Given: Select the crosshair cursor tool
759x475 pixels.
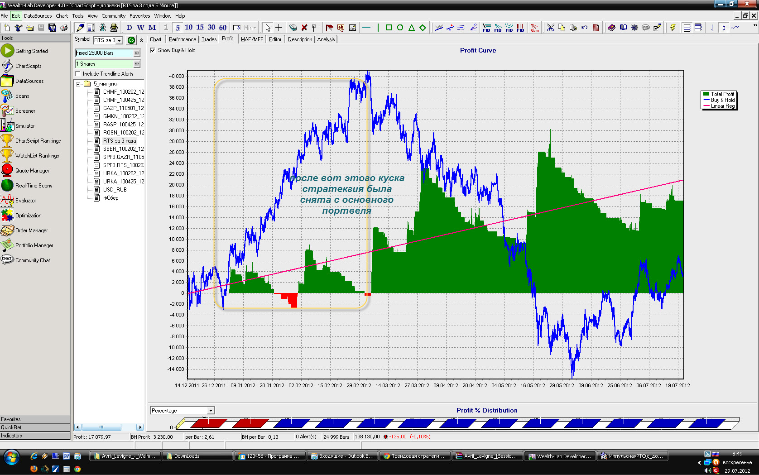Looking at the screenshot, I should click(279, 28).
